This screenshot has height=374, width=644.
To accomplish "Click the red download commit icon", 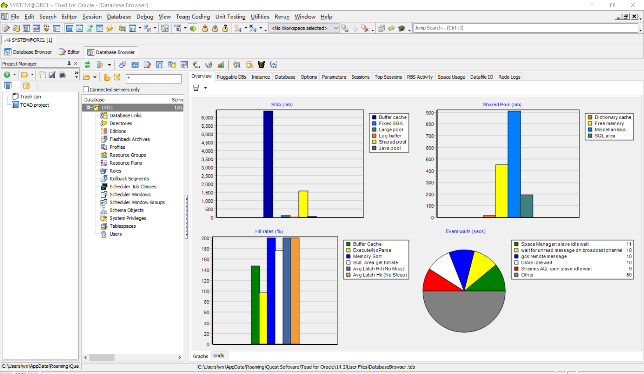I will (x=205, y=28).
